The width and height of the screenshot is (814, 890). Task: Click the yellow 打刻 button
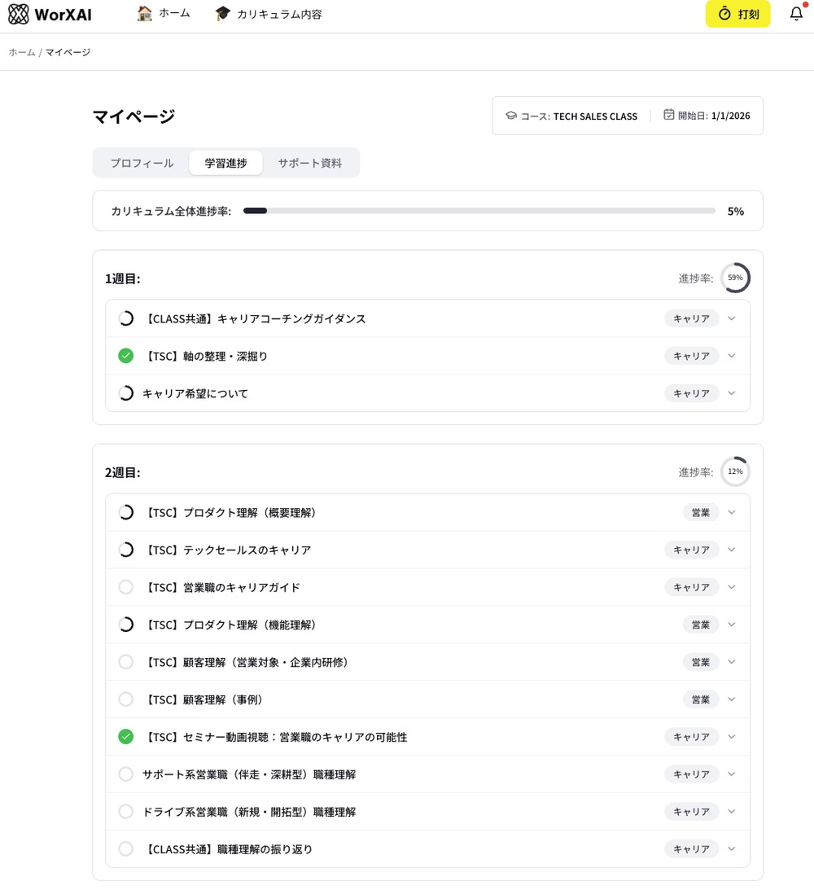[x=738, y=14]
